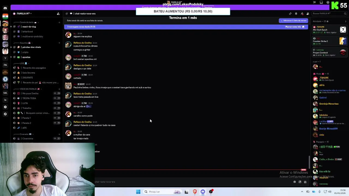This screenshot has height=196, width=349.
Task: Collapse 'Assuntos' category
Action: point(25,43)
